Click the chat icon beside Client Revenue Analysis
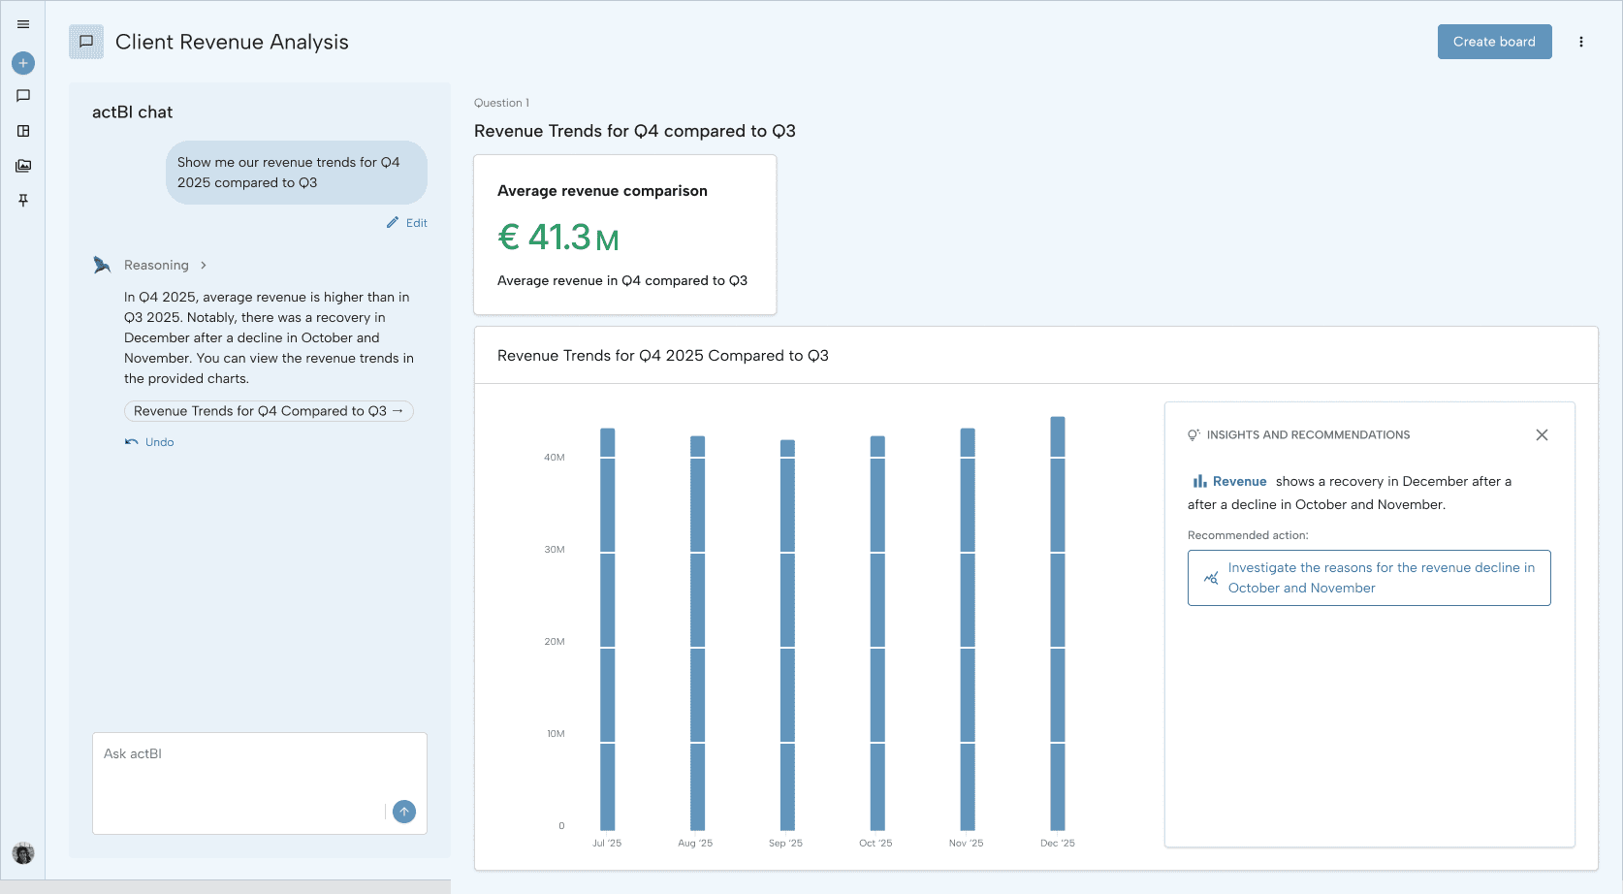1623x894 pixels. pyautogui.click(x=86, y=42)
